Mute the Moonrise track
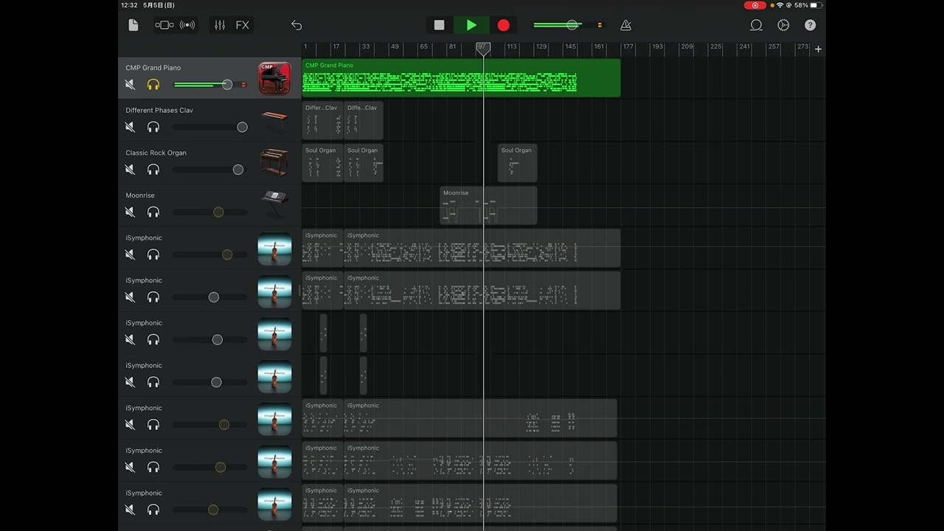944x531 pixels. [x=130, y=212]
